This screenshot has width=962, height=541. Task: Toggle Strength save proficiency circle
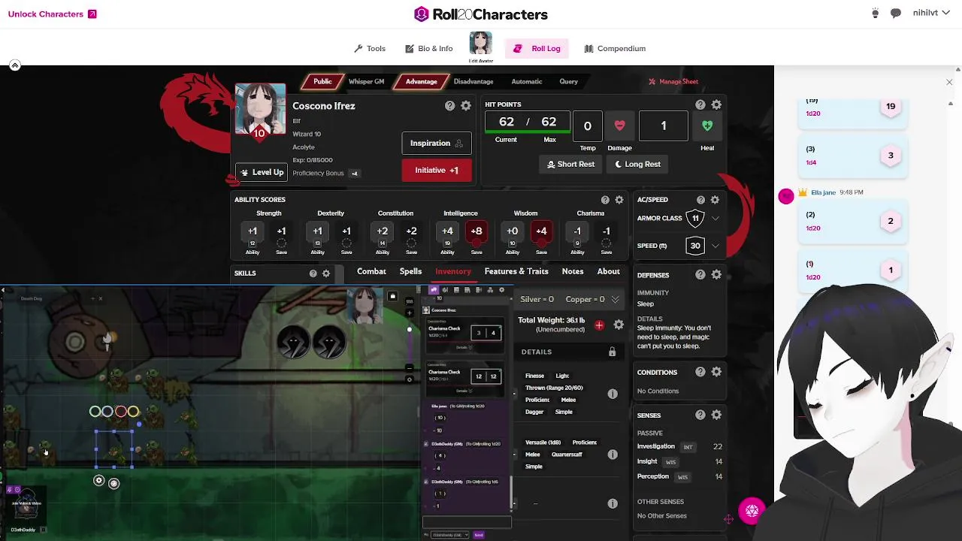pyautogui.click(x=281, y=244)
